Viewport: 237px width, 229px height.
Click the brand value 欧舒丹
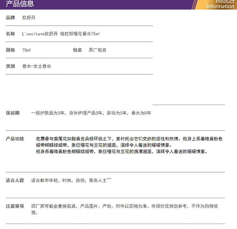coord(29,17)
